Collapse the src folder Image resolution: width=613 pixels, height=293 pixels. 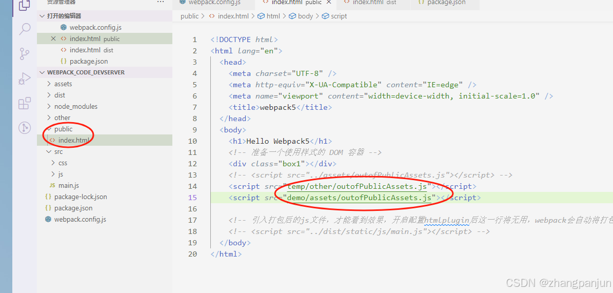pos(58,152)
